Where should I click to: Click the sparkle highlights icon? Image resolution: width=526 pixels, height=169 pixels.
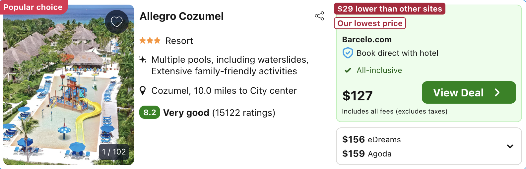pyautogui.click(x=143, y=60)
